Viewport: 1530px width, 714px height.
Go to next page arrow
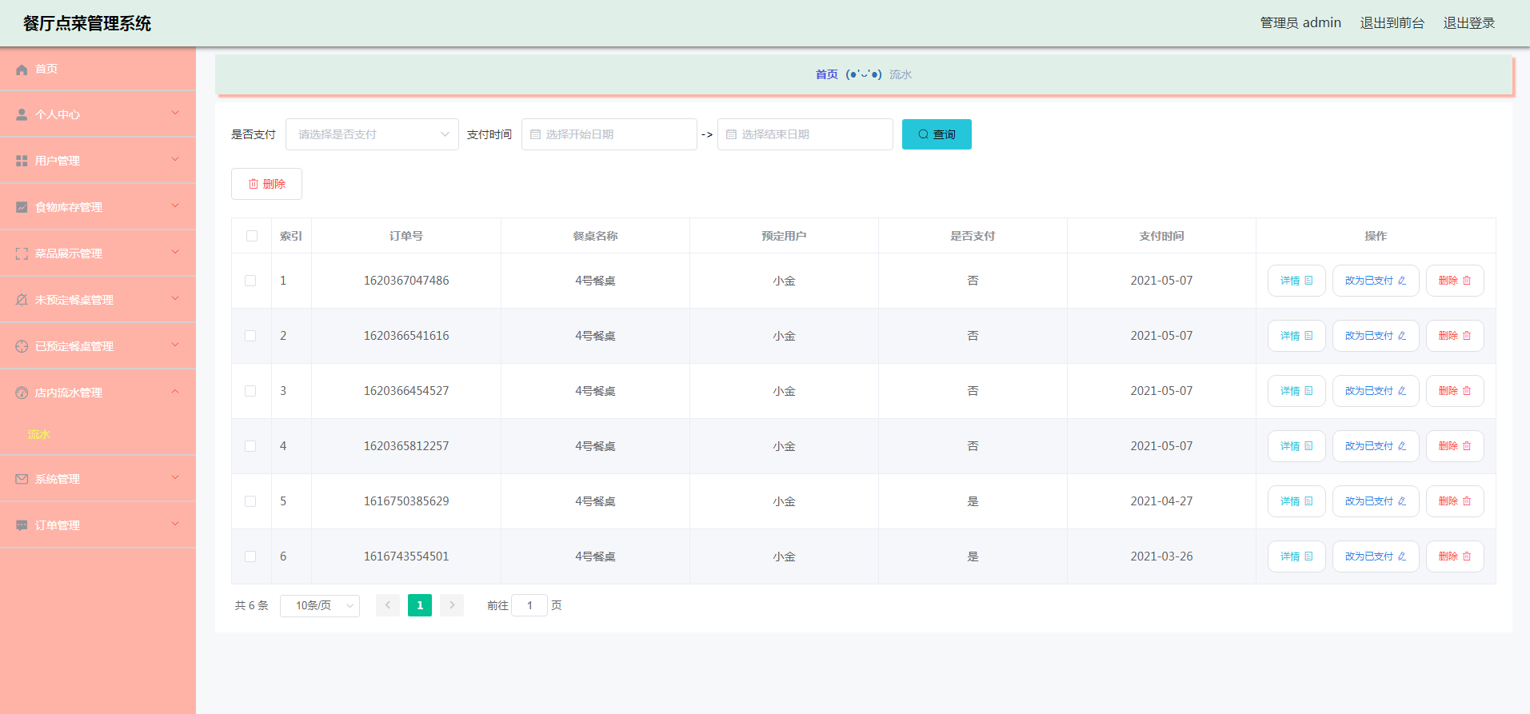452,605
